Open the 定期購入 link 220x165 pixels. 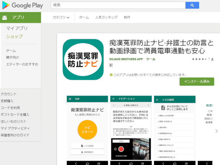pos(7,101)
